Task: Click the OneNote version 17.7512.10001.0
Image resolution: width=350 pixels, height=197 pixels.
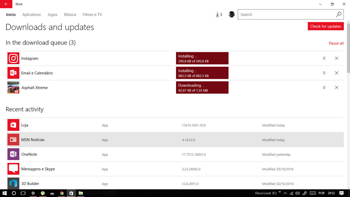Action: point(194,155)
